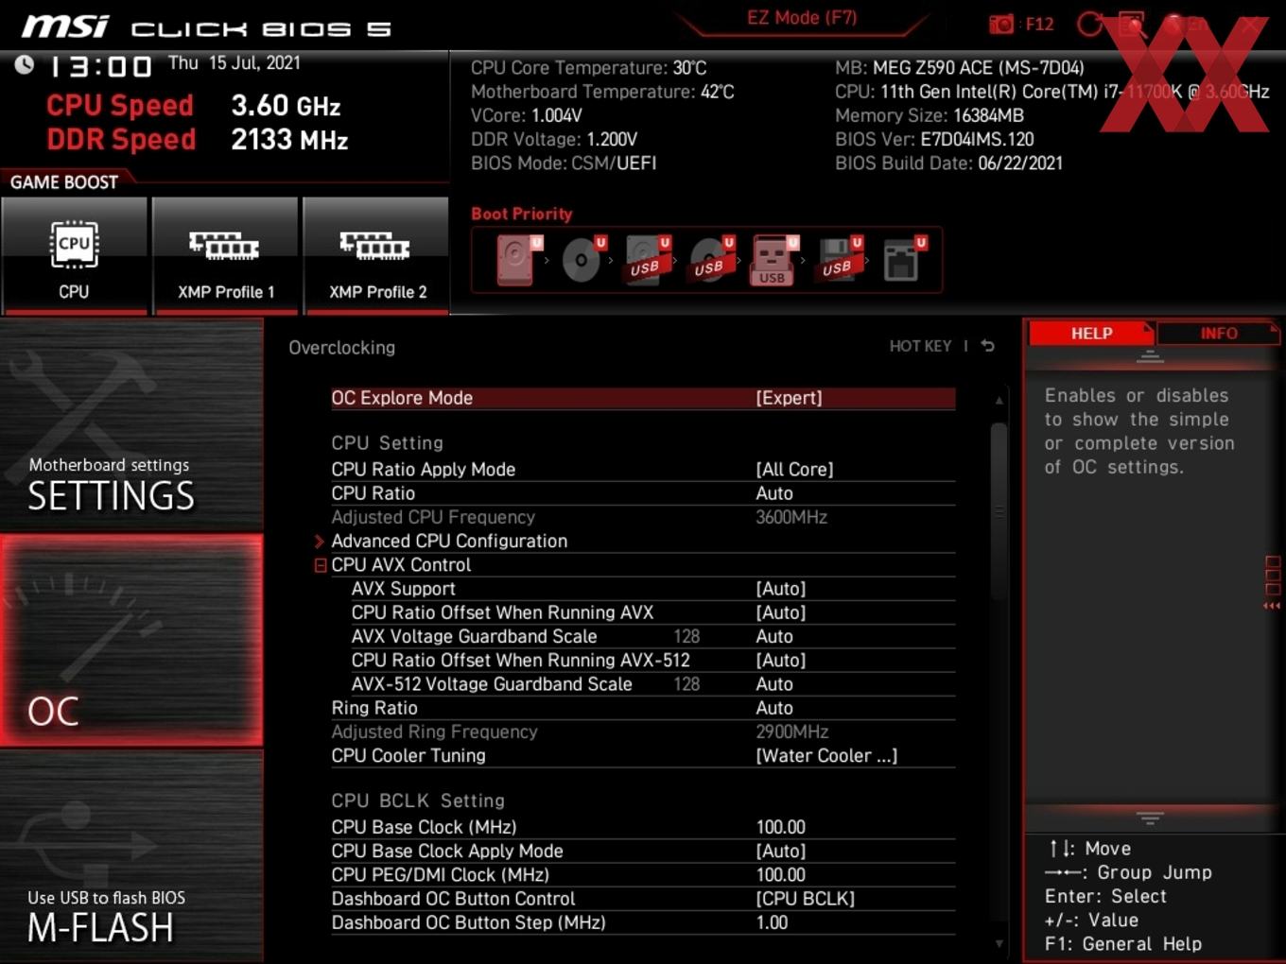The image size is (1286, 964).
Task: Click the CPU Ratio Auto value field
Action: (x=774, y=493)
